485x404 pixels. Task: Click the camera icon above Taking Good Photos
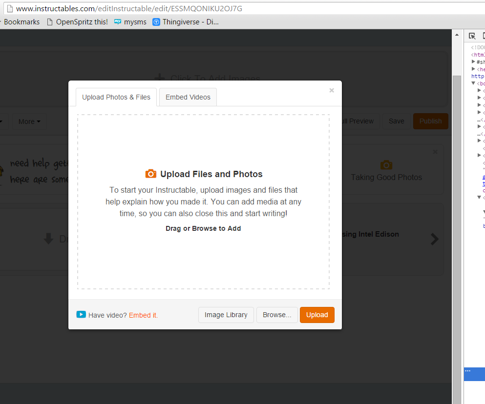(x=386, y=165)
